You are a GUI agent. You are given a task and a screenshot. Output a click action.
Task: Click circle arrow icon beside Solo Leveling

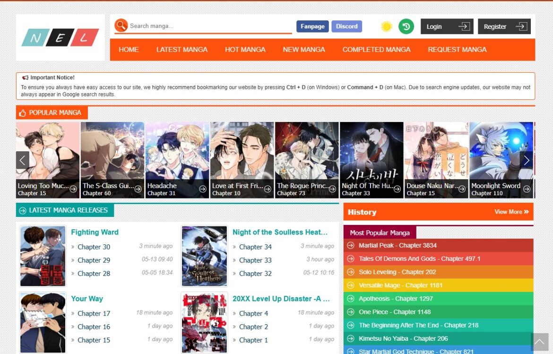coord(351,272)
